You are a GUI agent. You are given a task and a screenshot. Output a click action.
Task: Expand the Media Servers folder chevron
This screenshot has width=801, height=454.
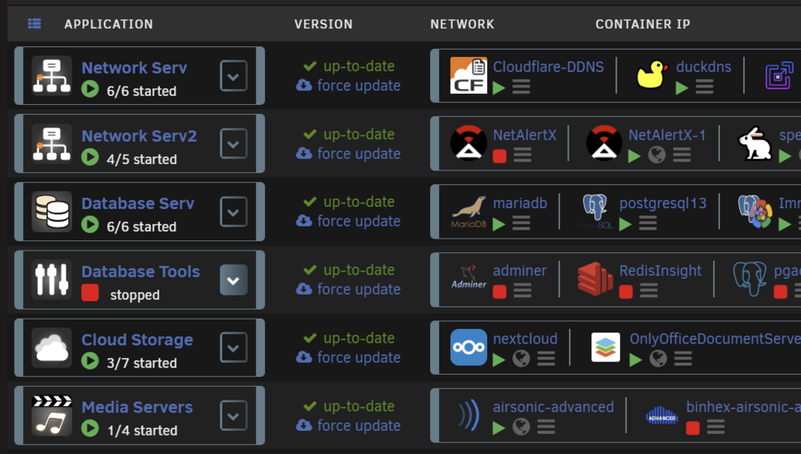point(233,416)
